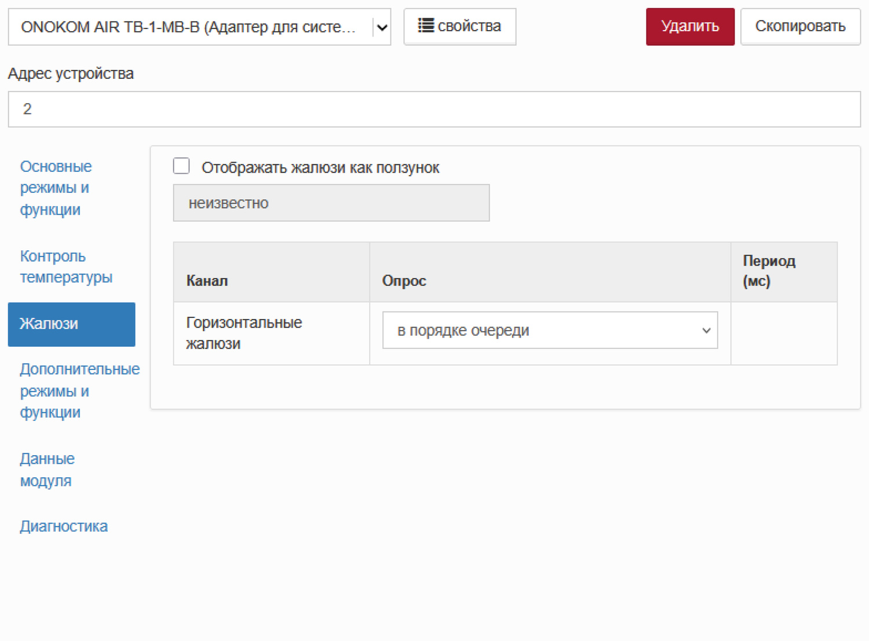Click the Опрос column header
The image size is (869, 641).
(x=404, y=281)
